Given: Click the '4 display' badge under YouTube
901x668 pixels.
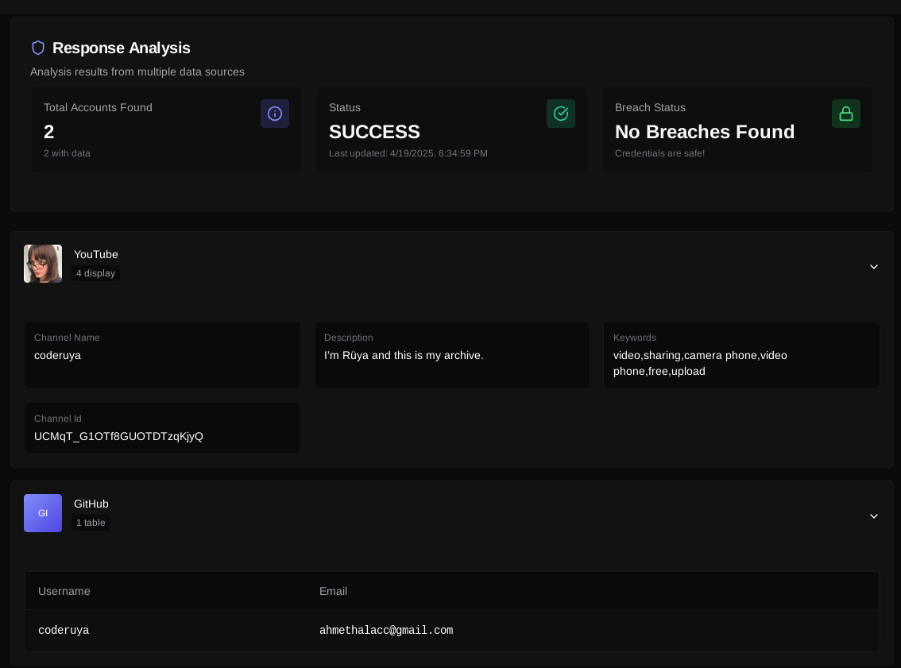Looking at the screenshot, I should [95, 273].
